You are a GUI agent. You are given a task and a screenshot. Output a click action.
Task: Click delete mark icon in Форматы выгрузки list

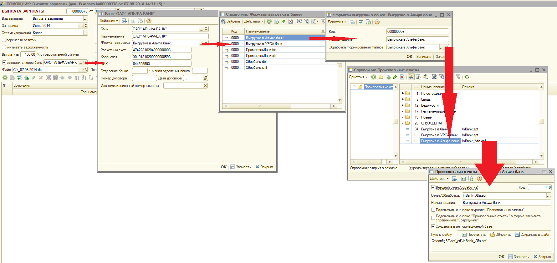pos(290,21)
